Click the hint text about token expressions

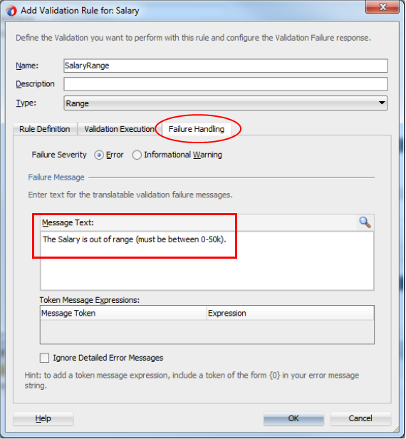[192, 381]
